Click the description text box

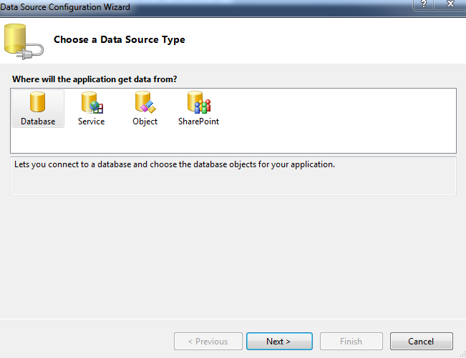click(233, 176)
